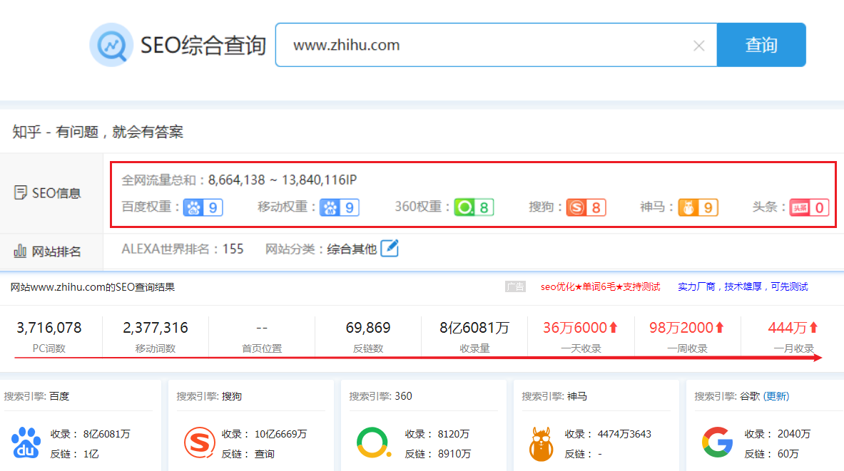Click Baidu 反链 1亿 value
Viewport: 844px width, 471px height.
[x=91, y=454]
